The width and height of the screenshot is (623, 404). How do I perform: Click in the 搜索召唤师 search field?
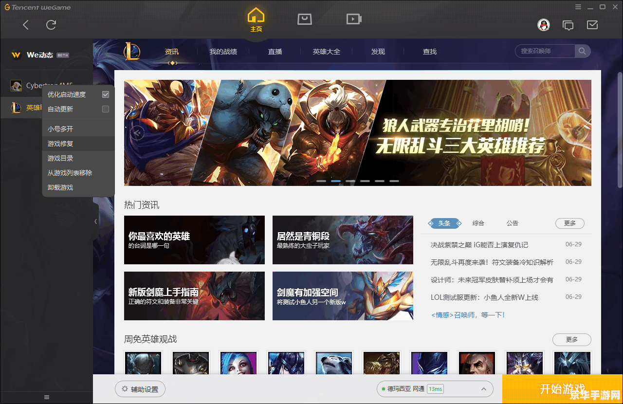tap(546, 51)
